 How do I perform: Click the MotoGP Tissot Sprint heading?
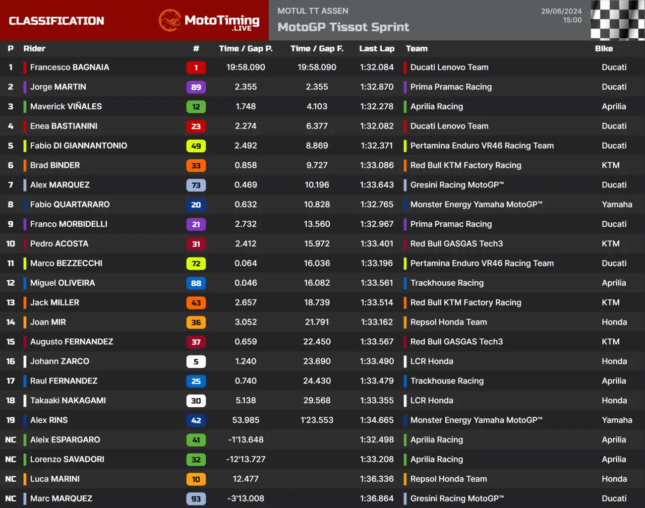click(343, 27)
